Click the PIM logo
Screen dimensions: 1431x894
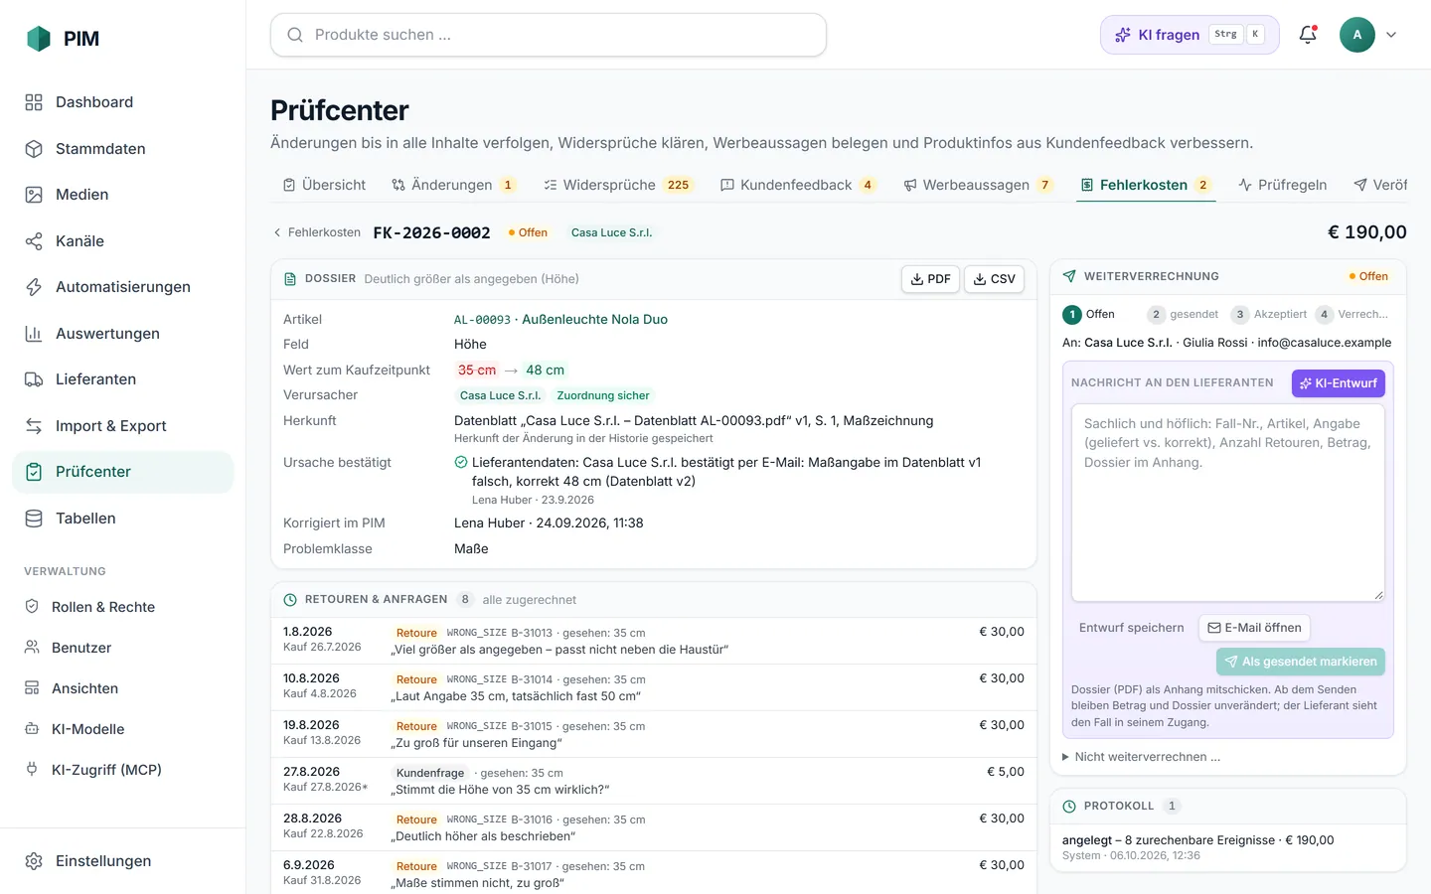click(x=63, y=39)
